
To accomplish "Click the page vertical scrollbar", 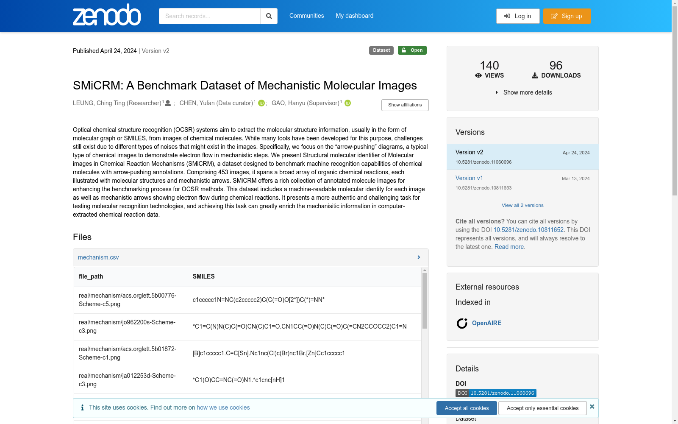I will coord(675,100).
